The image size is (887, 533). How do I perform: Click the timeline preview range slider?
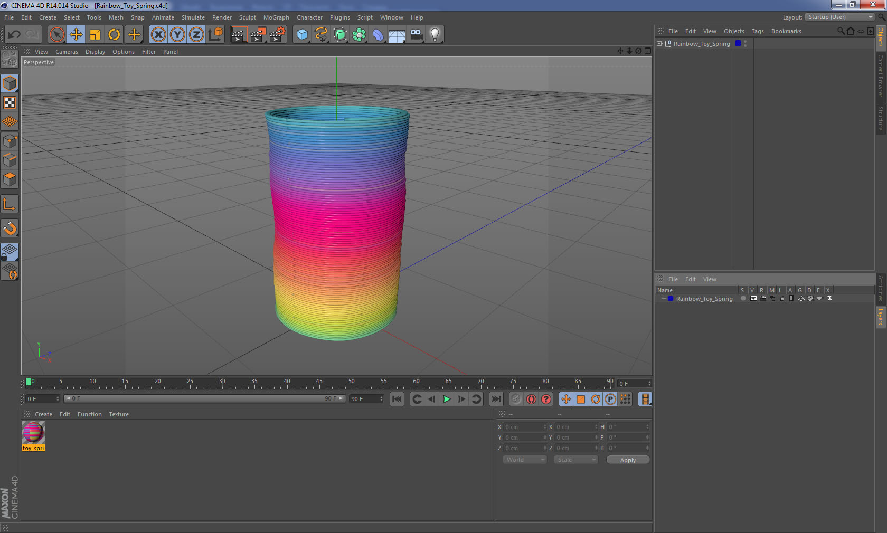pos(205,398)
